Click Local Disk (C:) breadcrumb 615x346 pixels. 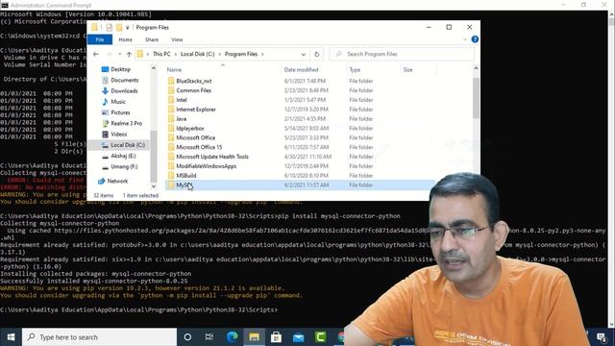click(x=198, y=54)
